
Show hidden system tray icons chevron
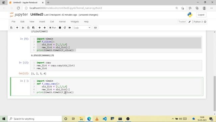tap(172, 119)
